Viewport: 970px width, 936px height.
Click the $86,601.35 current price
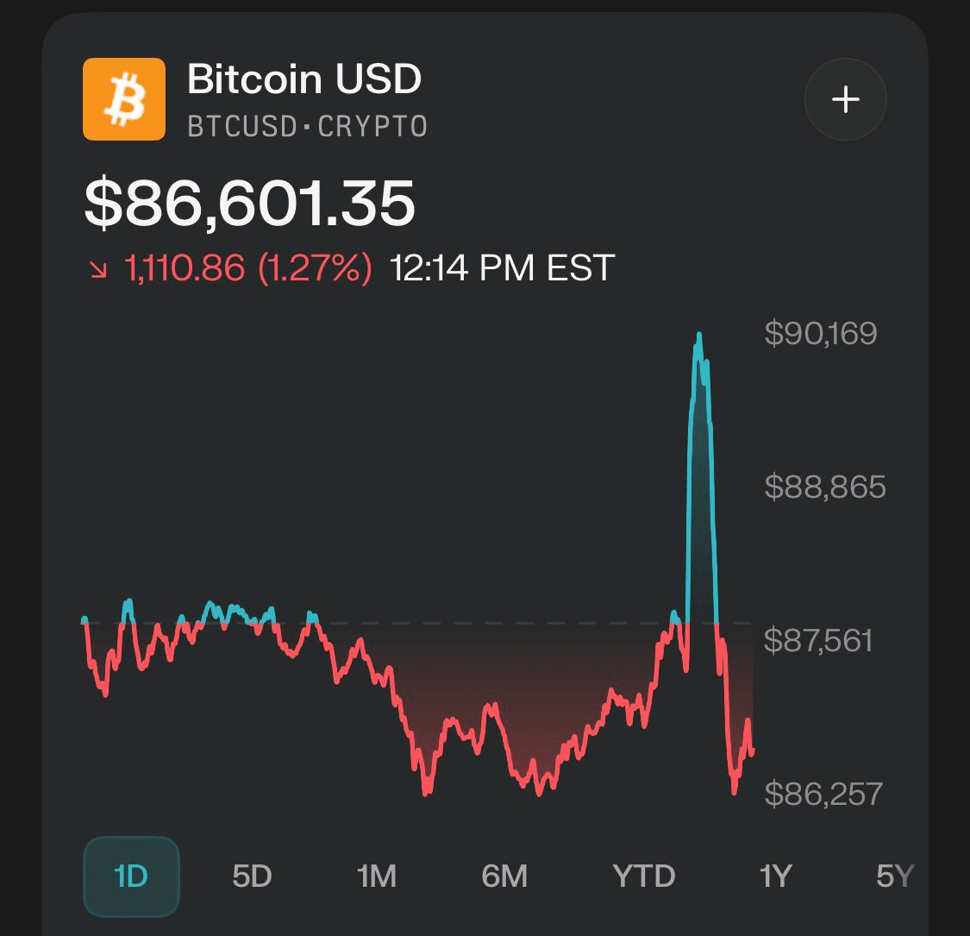point(250,204)
